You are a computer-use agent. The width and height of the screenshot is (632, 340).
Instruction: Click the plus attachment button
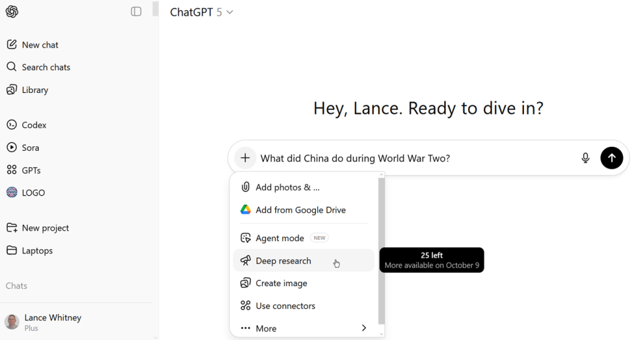245,158
